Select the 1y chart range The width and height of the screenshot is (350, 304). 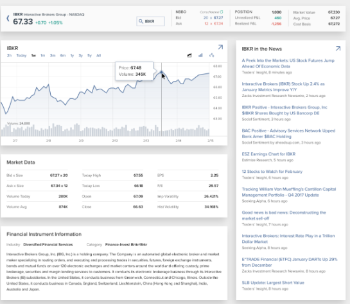(x=72, y=55)
